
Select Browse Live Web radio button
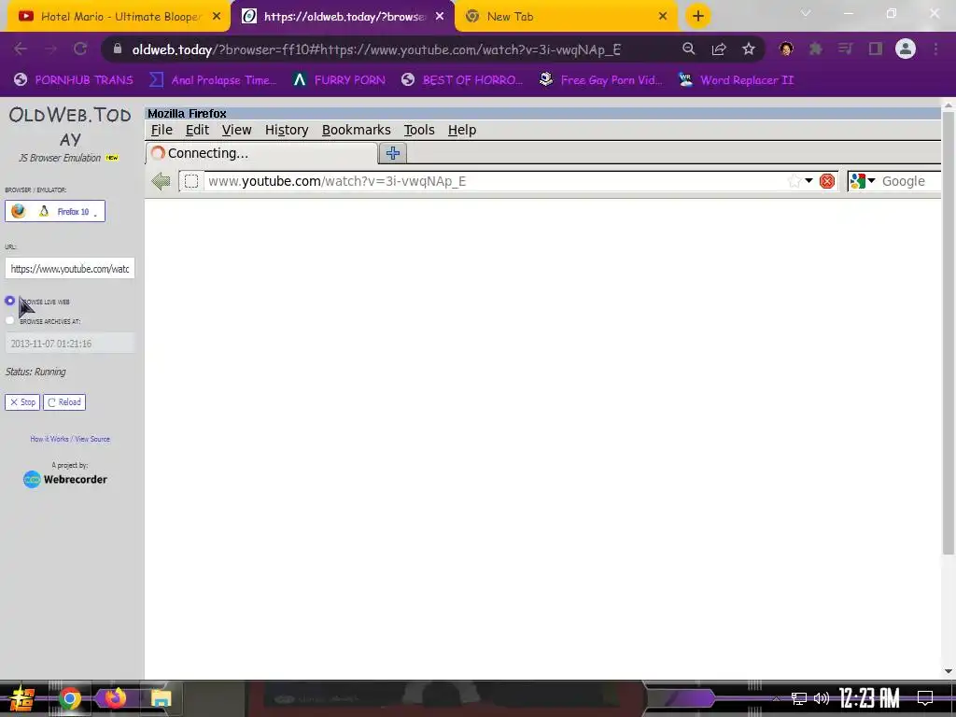tap(9, 301)
